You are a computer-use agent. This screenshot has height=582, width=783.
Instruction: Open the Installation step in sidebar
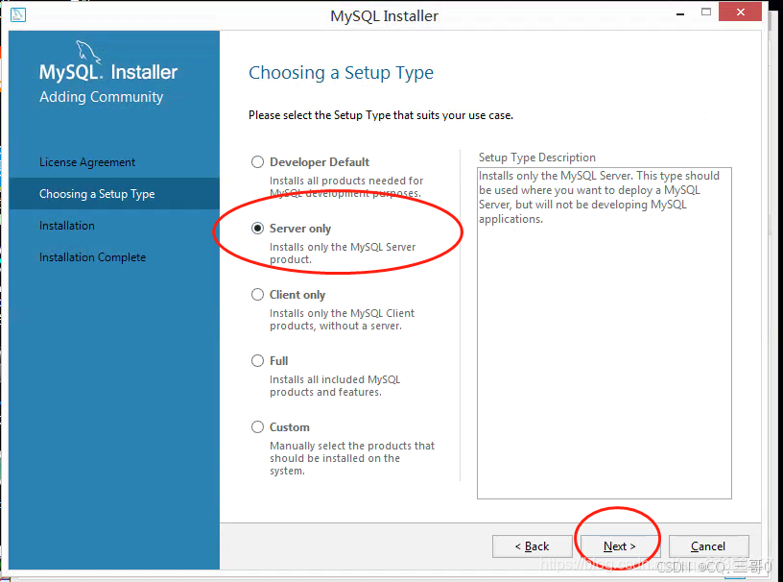click(x=67, y=226)
